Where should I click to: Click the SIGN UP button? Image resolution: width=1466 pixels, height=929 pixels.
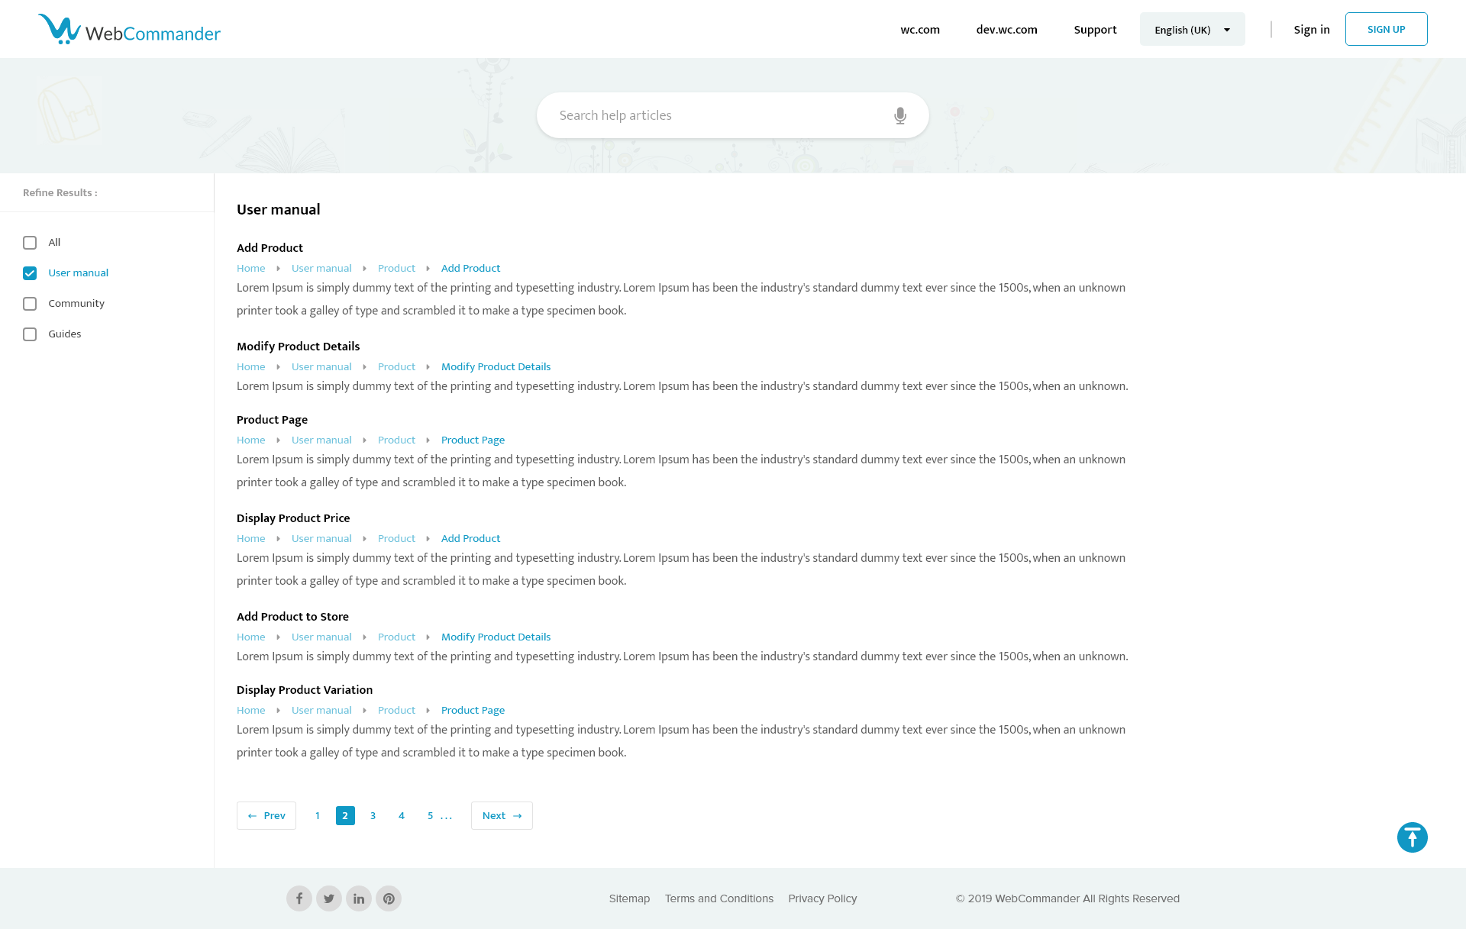[1386, 30]
